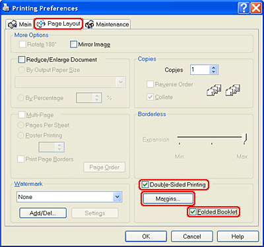This screenshot has height=247, width=264.
Task: Disable the Folded Booklet checkbox
Action: coord(193,212)
